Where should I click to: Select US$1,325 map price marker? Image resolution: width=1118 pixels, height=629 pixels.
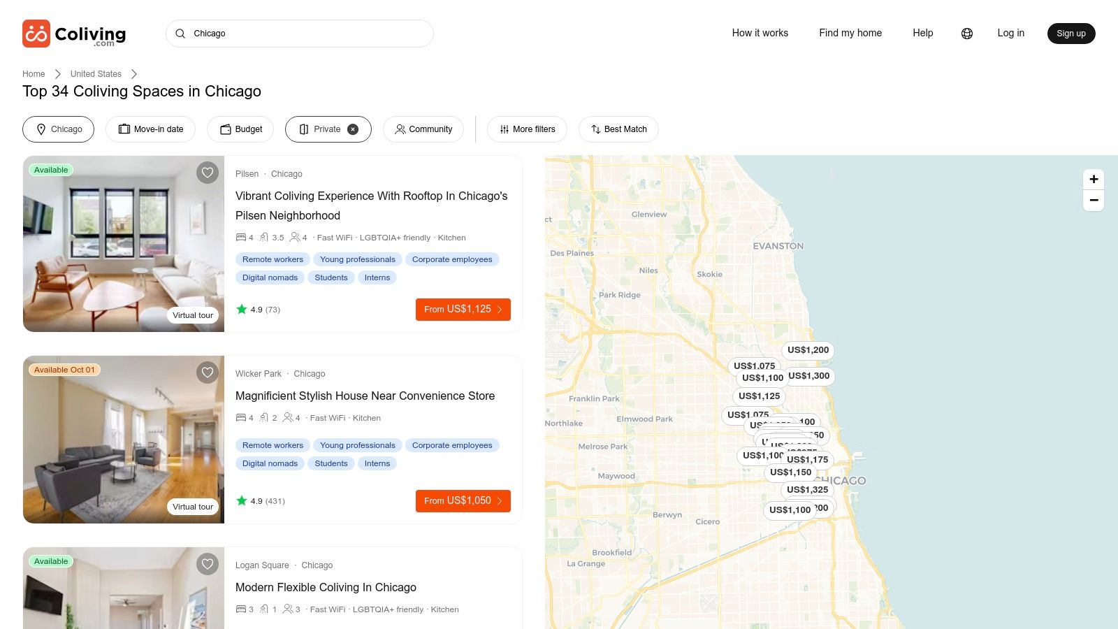(x=807, y=490)
